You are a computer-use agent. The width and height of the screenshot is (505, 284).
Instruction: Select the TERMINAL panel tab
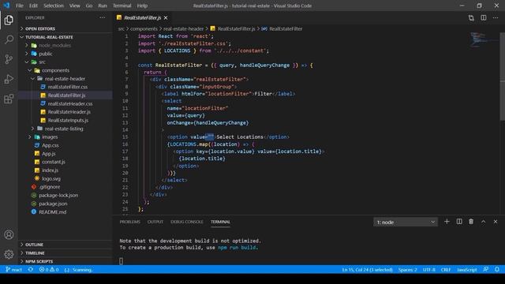click(220, 222)
